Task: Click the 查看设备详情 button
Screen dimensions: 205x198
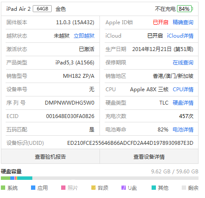Action: (149, 156)
